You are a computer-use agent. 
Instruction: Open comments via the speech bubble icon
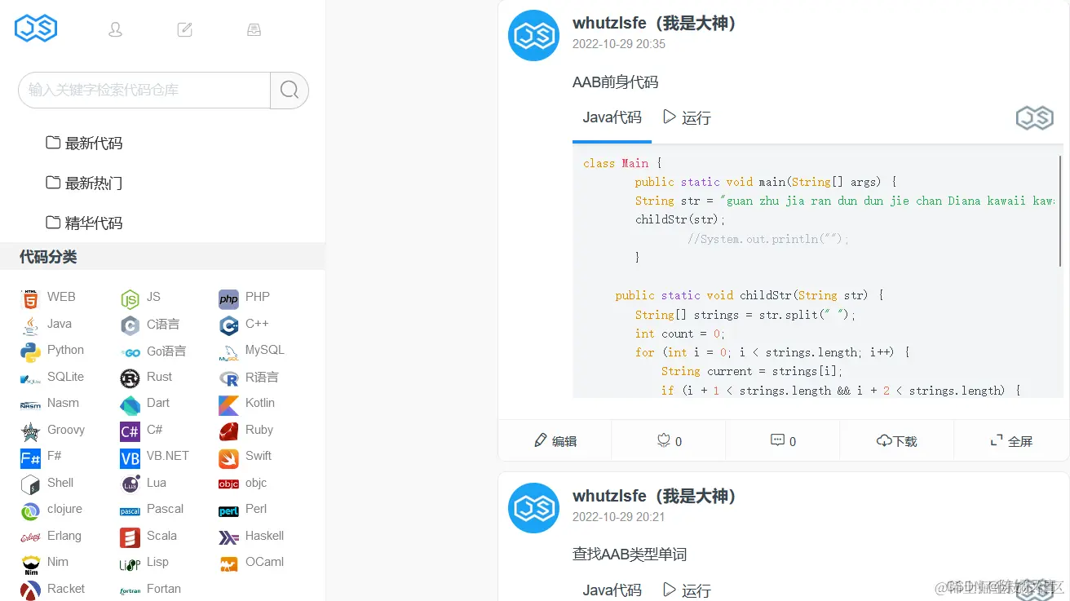pos(776,440)
